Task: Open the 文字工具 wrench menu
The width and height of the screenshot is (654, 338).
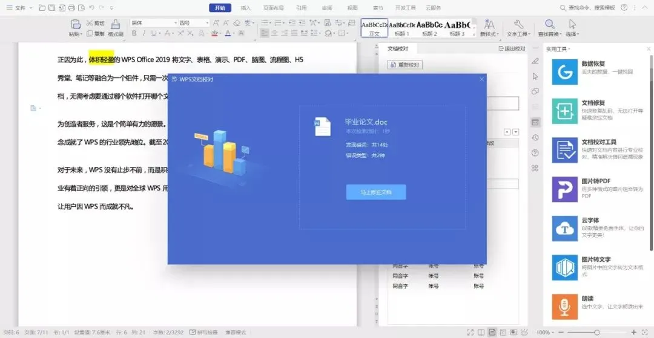Action: click(518, 28)
